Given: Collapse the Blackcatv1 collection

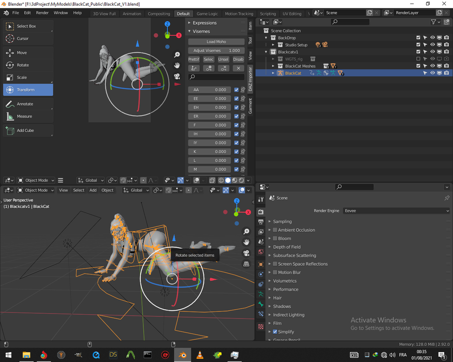Looking at the screenshot, I should point(266,52).
